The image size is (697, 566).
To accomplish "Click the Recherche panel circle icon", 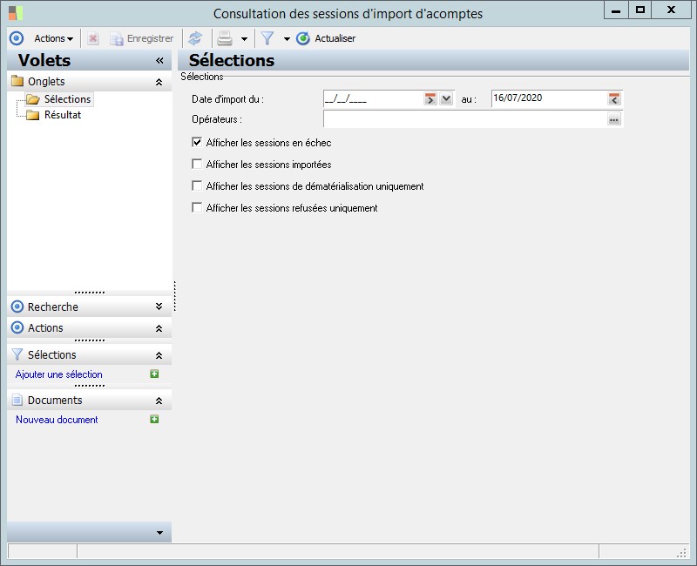I will click(17, 307).
